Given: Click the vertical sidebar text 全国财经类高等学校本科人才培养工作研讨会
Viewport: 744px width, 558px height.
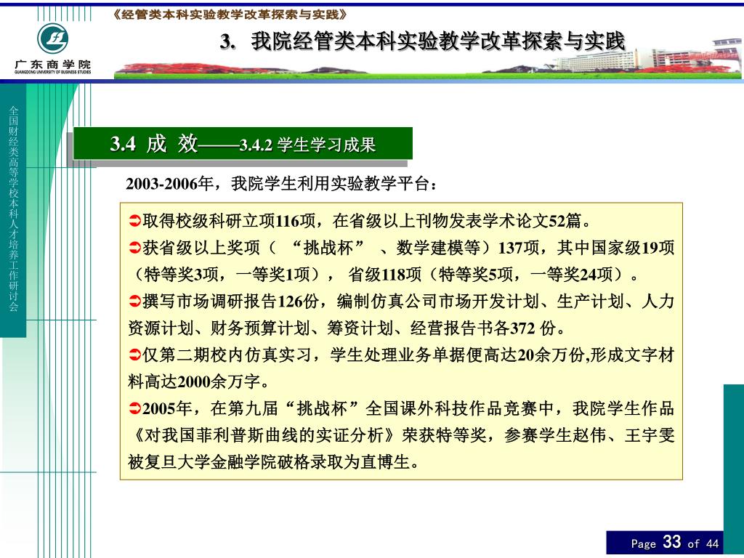Looking at the screenshot, I should [x=14, y=209].
